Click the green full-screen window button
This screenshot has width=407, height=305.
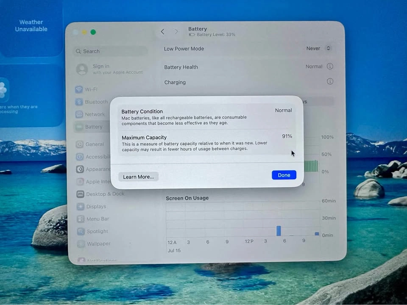point(93,32)
